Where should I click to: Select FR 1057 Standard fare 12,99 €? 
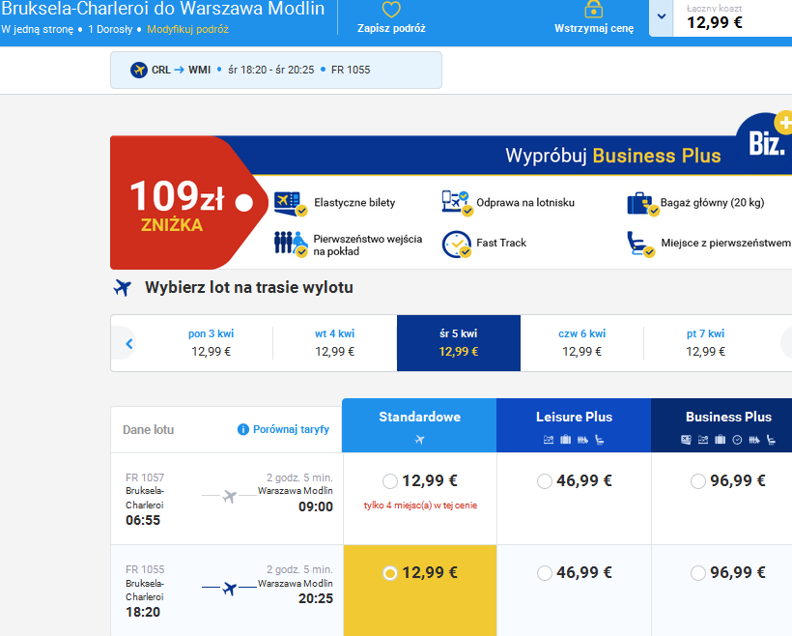(390, 481)
